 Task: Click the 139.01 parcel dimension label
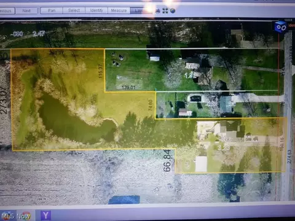(x=128, y=88)
